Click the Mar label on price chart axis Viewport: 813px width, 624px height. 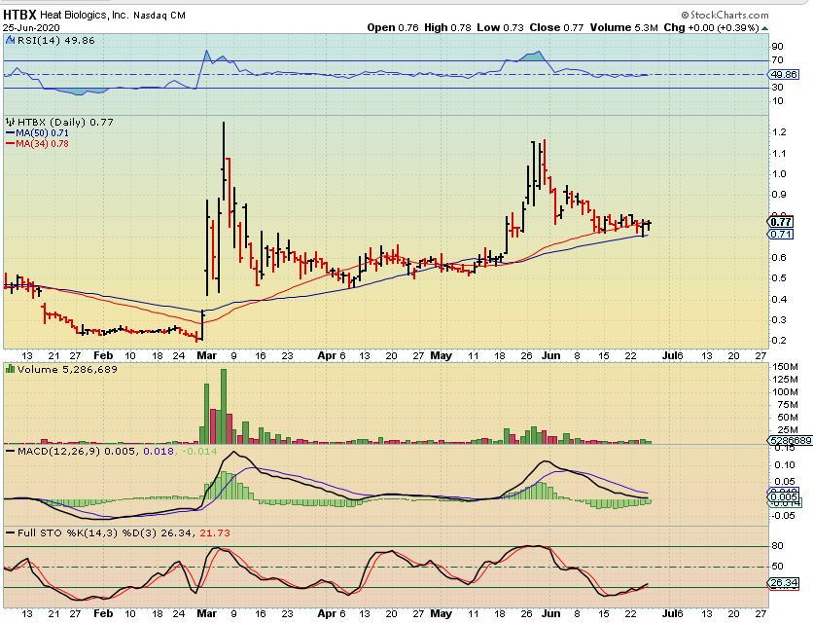tap(207, 355)
